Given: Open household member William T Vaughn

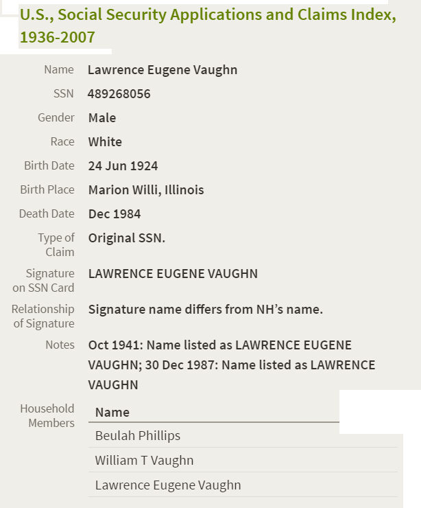Looking at the screenshot, I should point(144,461).
